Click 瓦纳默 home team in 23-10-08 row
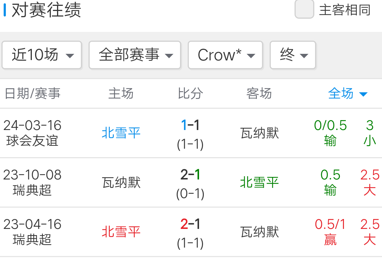Image resolution: width=382 pixels, height=267 pixels. 121,182
